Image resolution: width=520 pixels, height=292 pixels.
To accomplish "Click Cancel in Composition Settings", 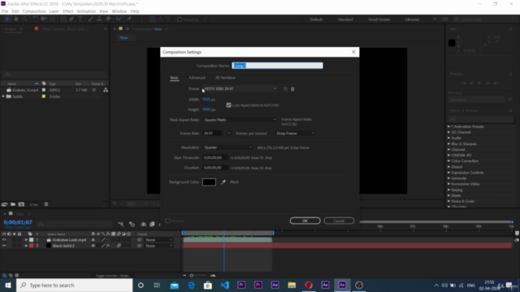I will (x=339, y=221).
